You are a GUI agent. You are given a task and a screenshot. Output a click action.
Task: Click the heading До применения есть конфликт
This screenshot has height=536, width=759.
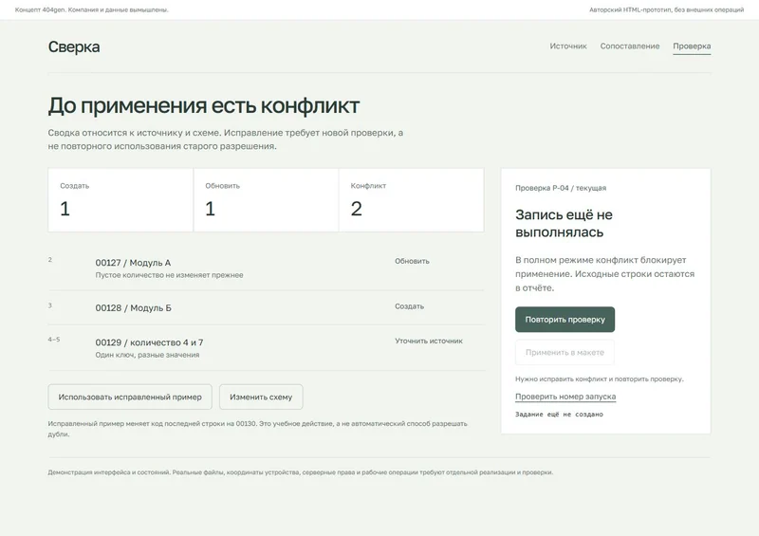204,105
